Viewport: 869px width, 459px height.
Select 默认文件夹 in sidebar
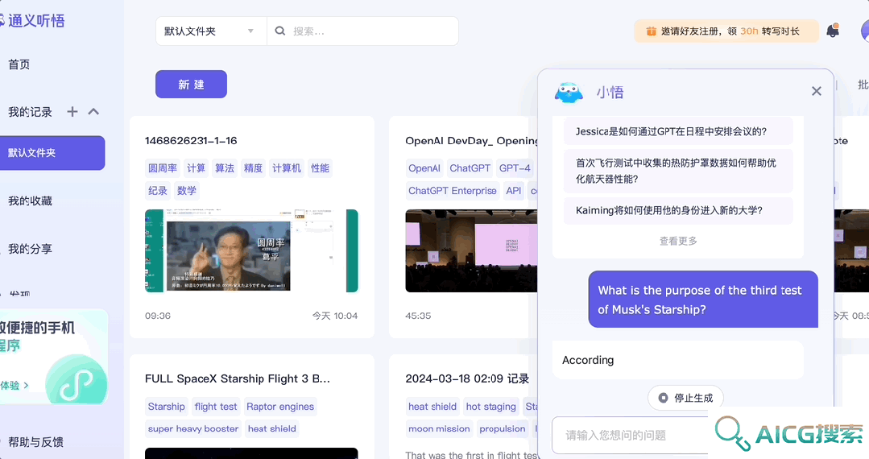click(52, 152)
